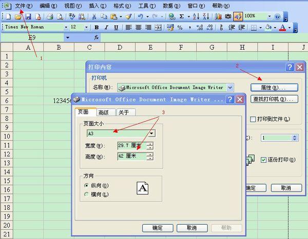Expand the font color dropdown arrow
The image size is (308, 239).
(290, 28)
